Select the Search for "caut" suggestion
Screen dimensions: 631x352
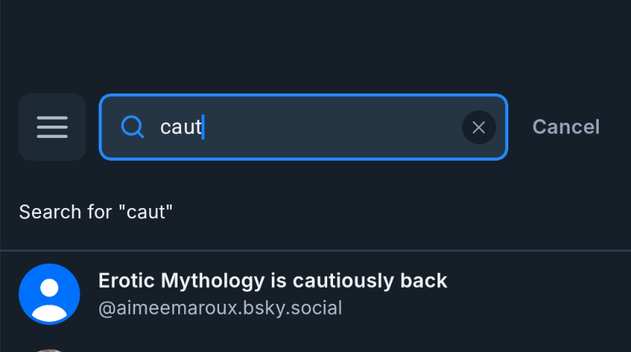point(96,212)
